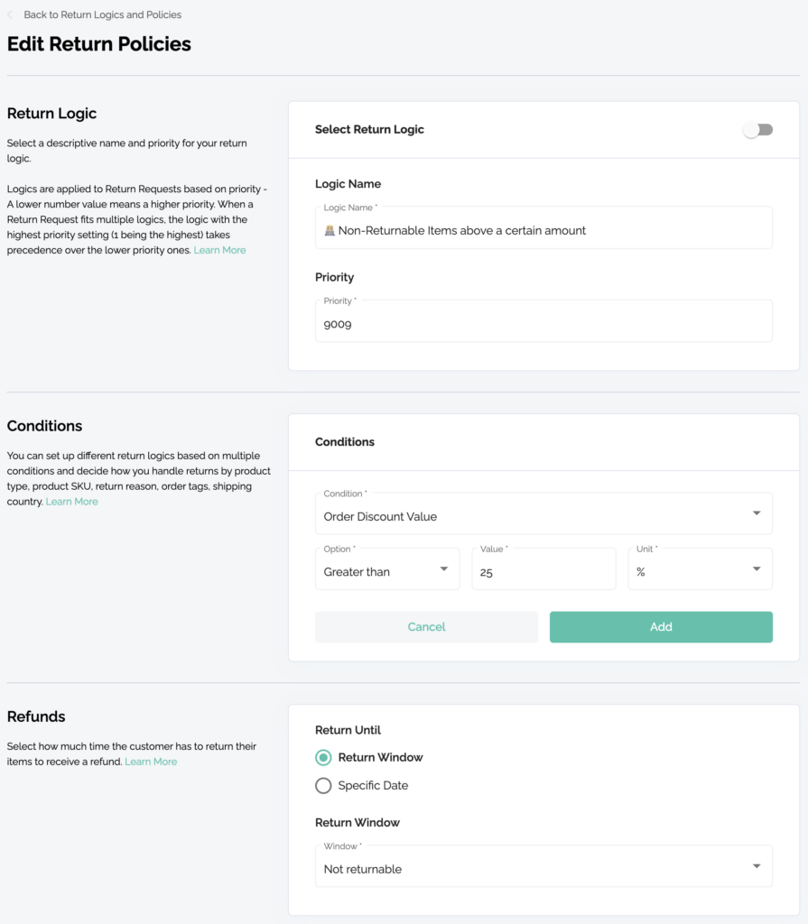Screen dimensions: 808x924
Task: Select the Specific Date radio option
Action: pos(323,786)
